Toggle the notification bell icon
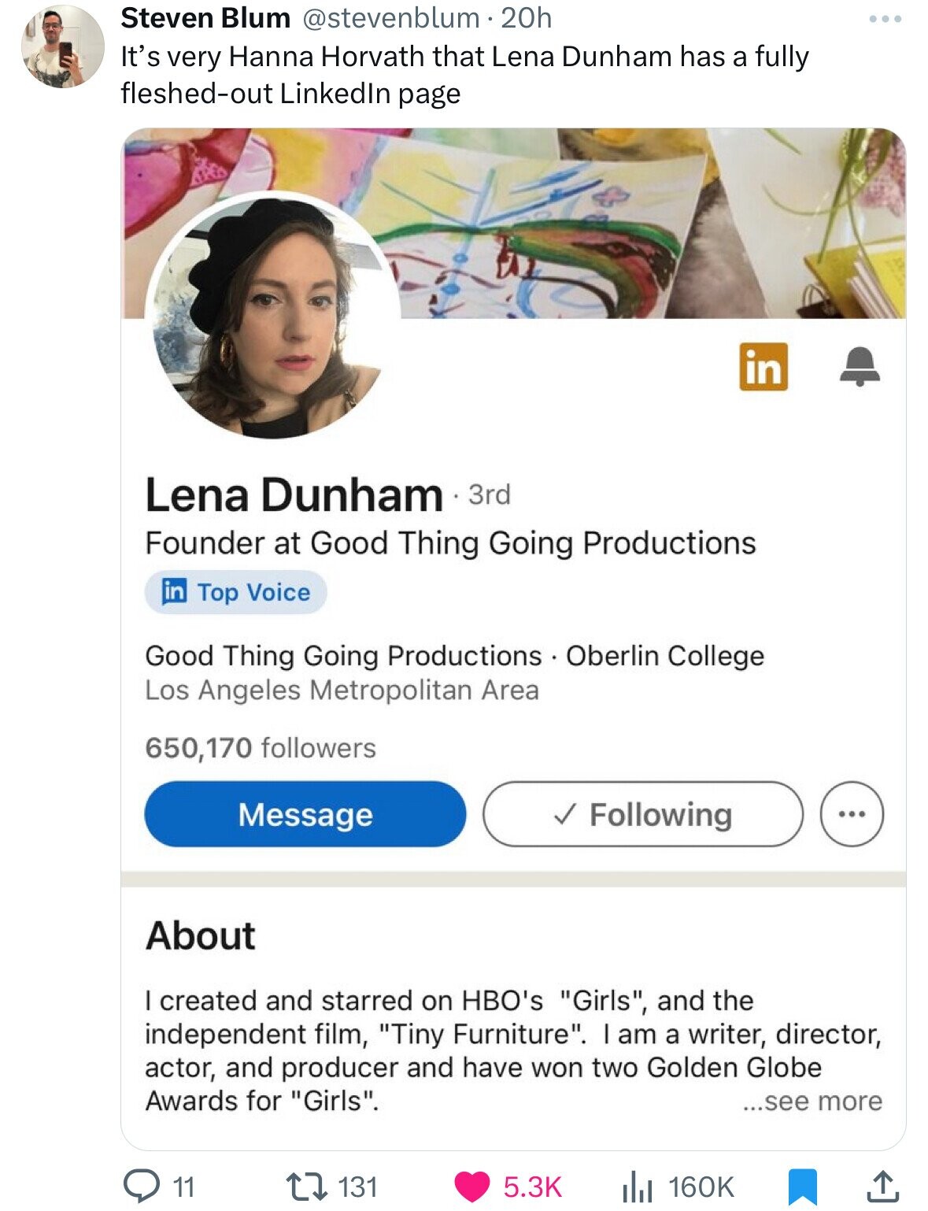 (860, 366)
